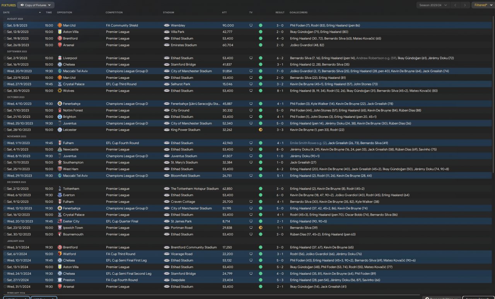Click the stadium icon beside Deepdale
Image resolution: width=495 pixels, height=299 pixels.
[x=167, y=280]
